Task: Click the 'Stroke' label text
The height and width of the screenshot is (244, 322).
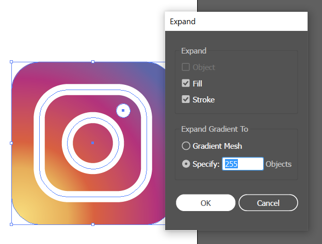Action: coord(203,100)
